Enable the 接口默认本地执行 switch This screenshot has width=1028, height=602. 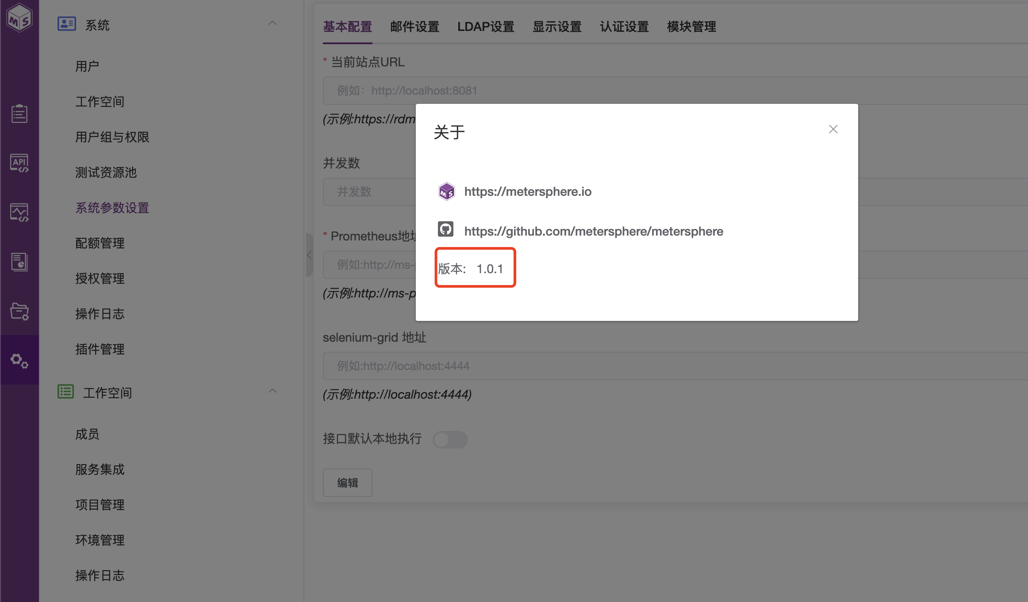[x=450, y=439]
